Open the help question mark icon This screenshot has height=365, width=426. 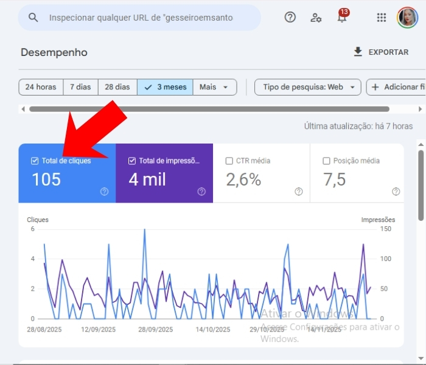(290, 17)
